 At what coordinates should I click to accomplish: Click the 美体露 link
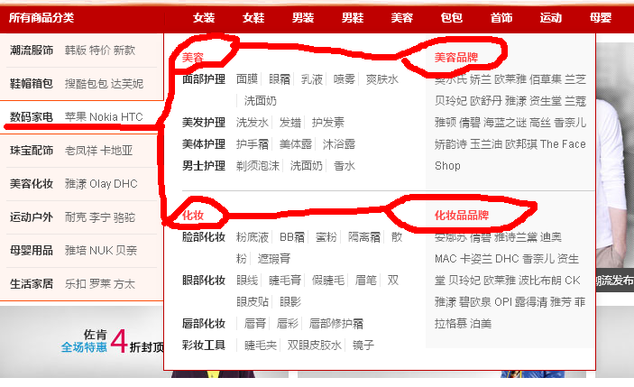[x=296, y=144]
